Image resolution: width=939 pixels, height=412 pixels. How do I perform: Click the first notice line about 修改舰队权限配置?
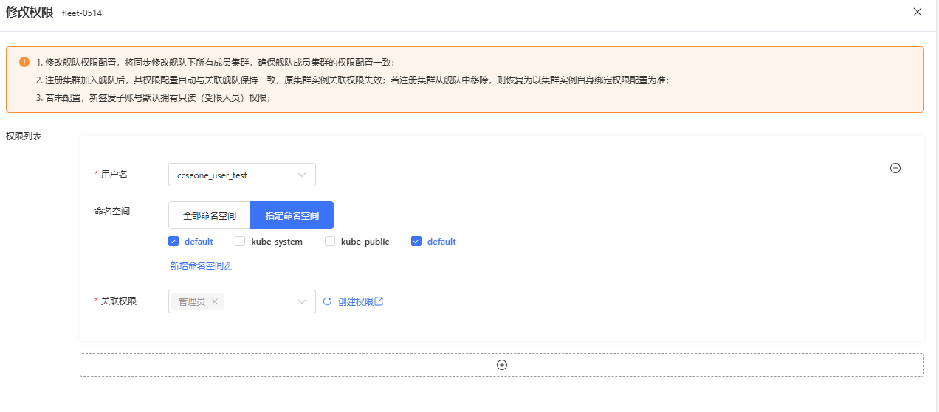(216, 62)
